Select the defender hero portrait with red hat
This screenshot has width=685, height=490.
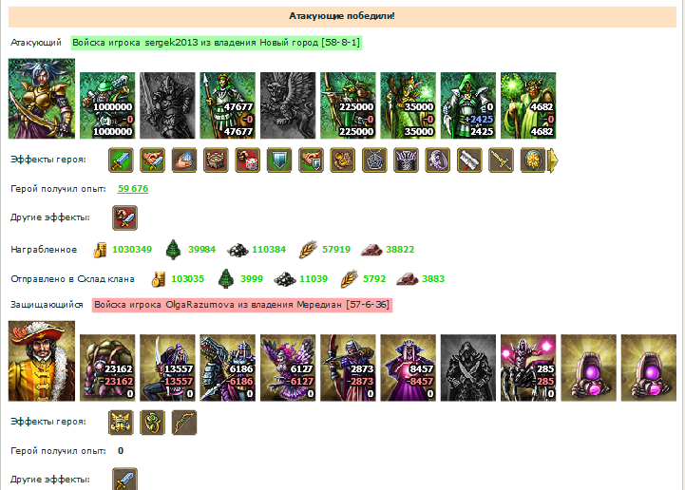click(42, 361)
